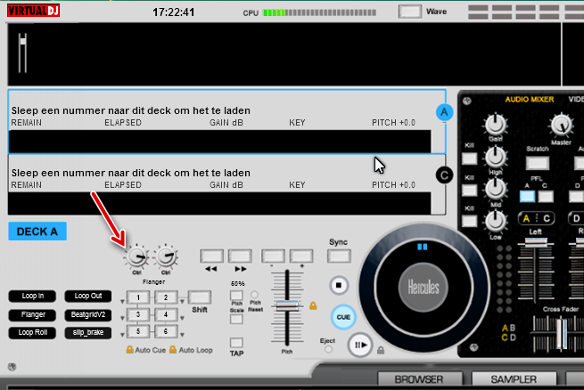Toggle the Kill button beside Mid
The image size is (584, 390).
tap(469, 191)
